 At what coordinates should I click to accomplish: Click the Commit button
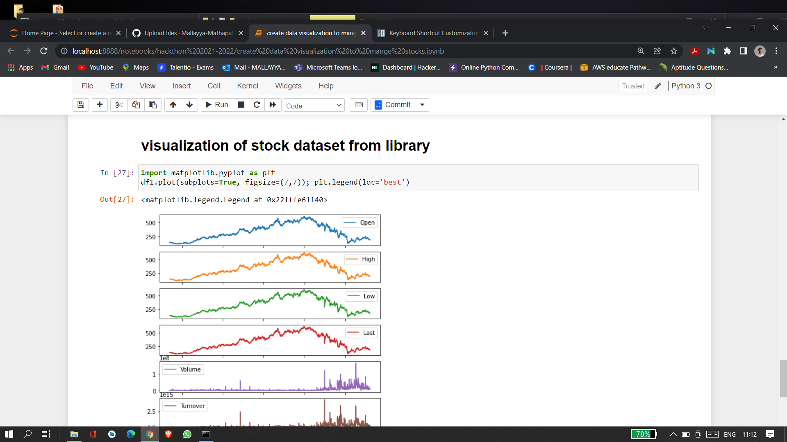[x=393, y=105]
